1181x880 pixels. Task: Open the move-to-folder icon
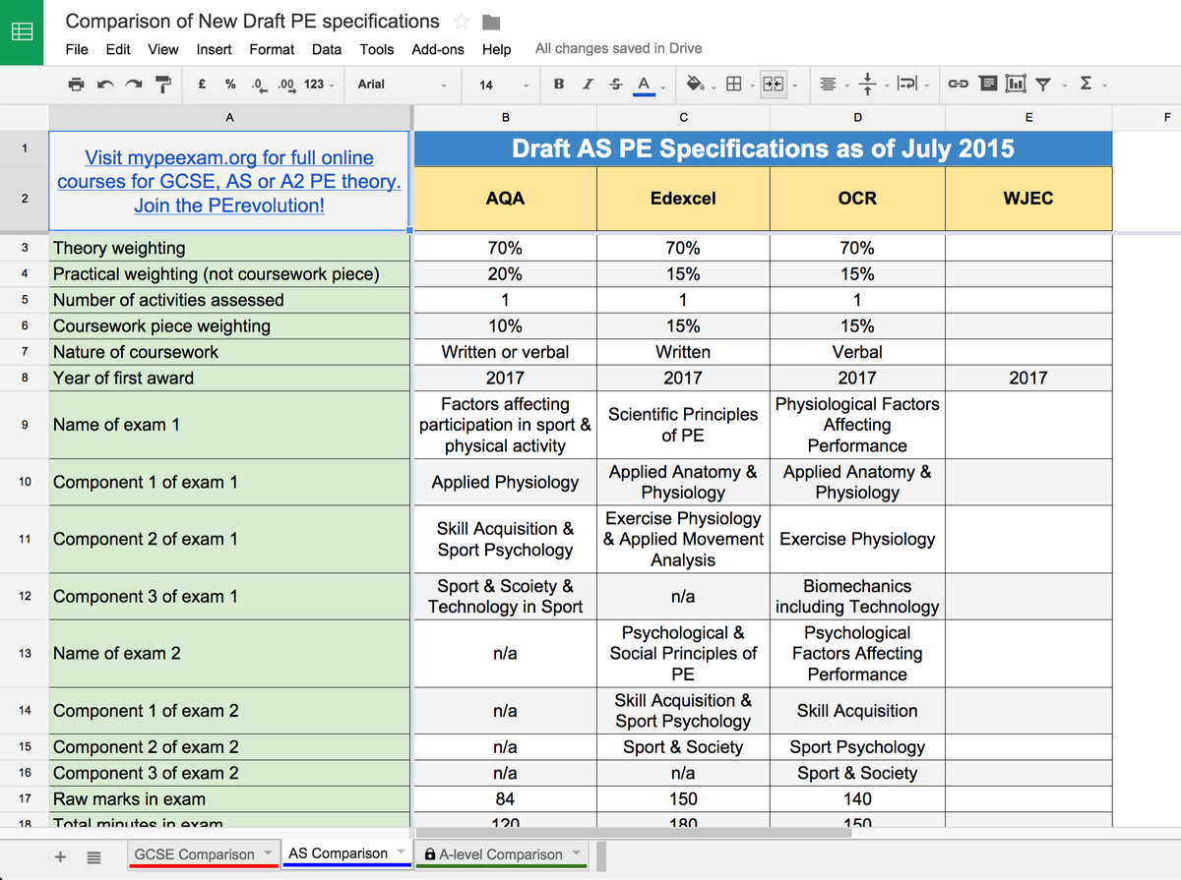(491, 22)
